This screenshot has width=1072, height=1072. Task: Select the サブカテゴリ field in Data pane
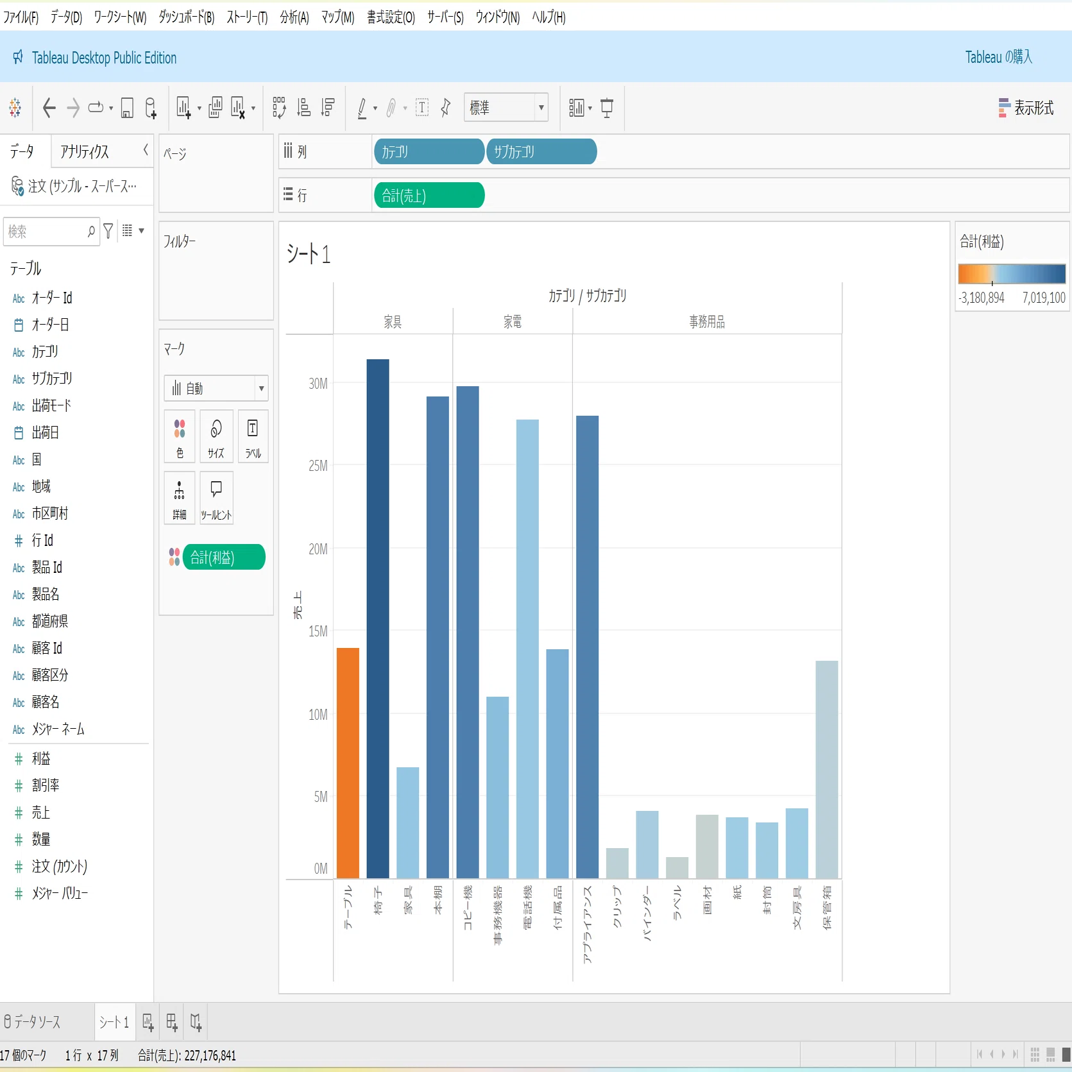(51, 379)
